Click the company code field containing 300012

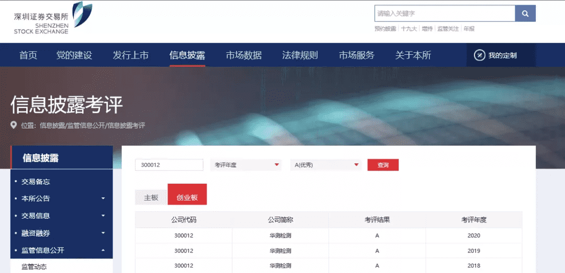169,165
